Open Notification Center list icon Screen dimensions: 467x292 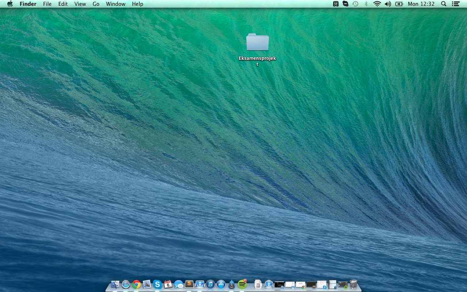[x=456, y=4]
